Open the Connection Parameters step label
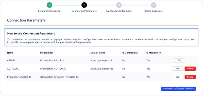 [x=84, y=11]
